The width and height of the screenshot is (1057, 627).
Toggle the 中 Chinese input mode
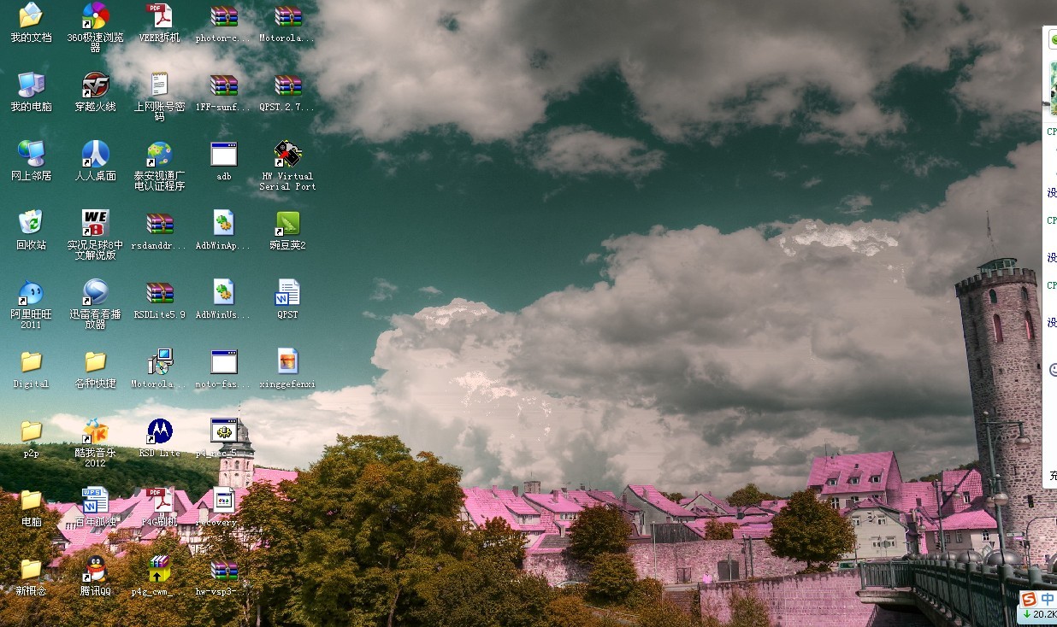coord(1047,599)
